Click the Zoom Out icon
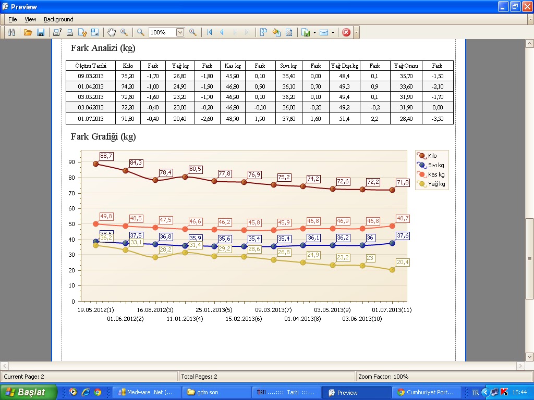Screen dimensions: 534x400 coord(140,32)
